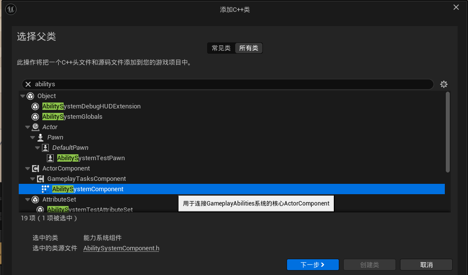Collapse the Pawn tree node

33,137
